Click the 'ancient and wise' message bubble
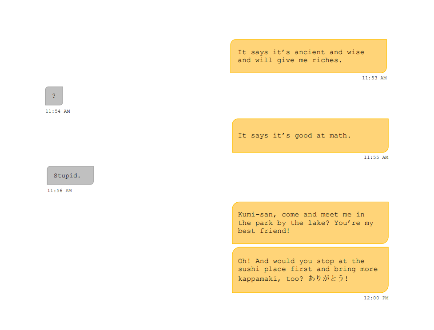This screenshot has height=330, width=434. (x=308, y=56)
